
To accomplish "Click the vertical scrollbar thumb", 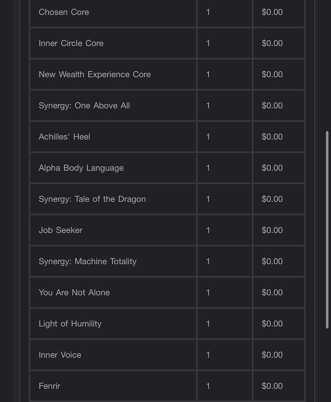I will tap(327, 230).
